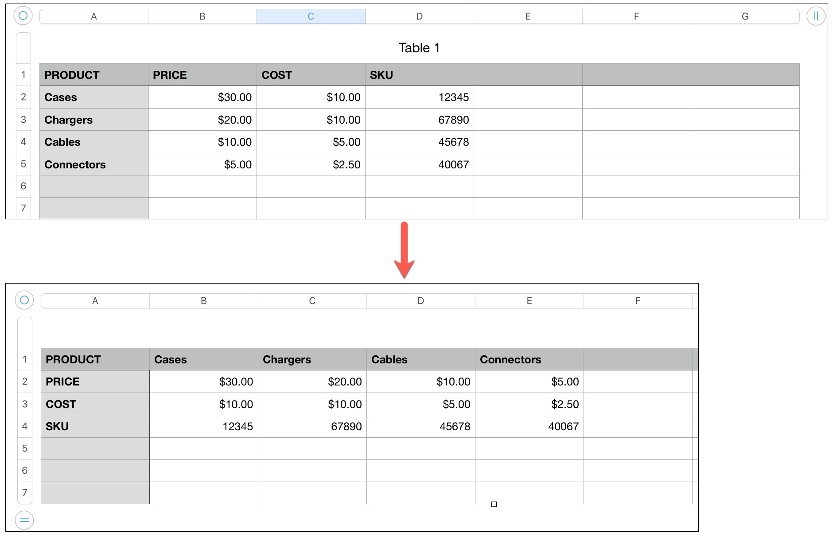Select the Connectors cell in the top table
833x537 pixels.
click(x=94, y=164)
